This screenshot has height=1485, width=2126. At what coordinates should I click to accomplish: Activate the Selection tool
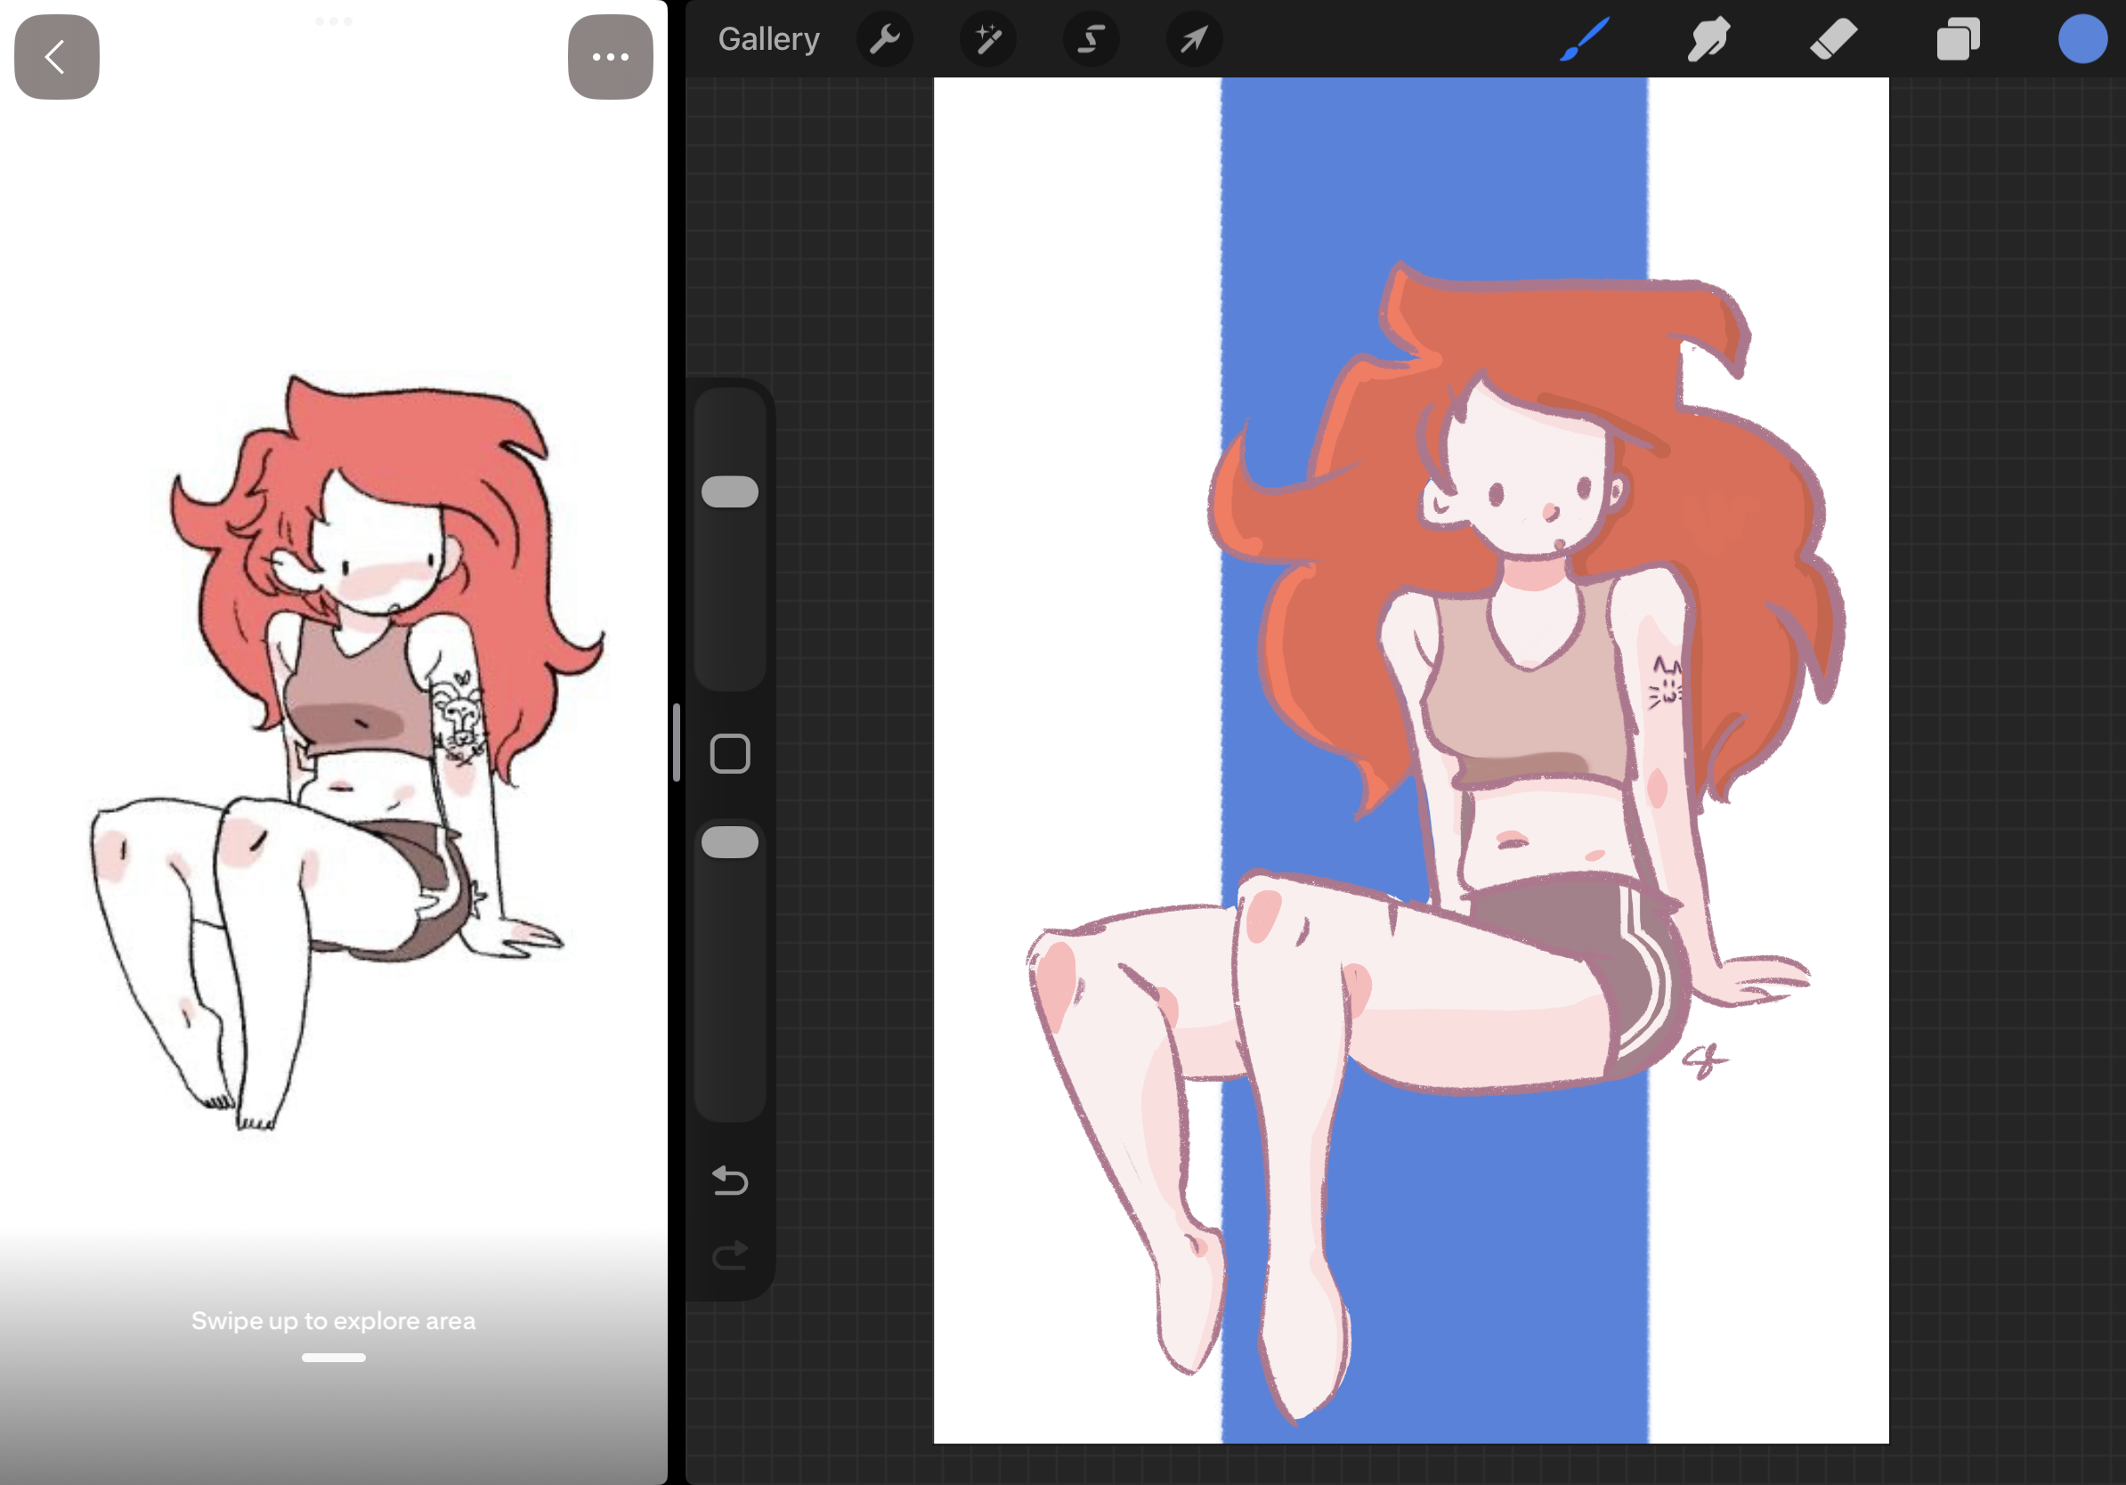1091,39
